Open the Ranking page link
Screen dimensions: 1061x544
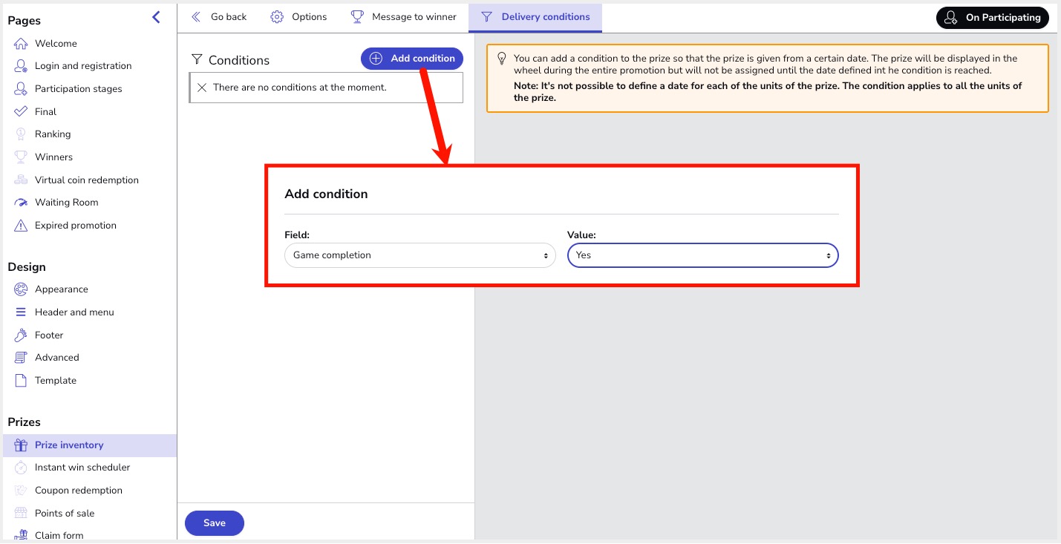[53, 134]
